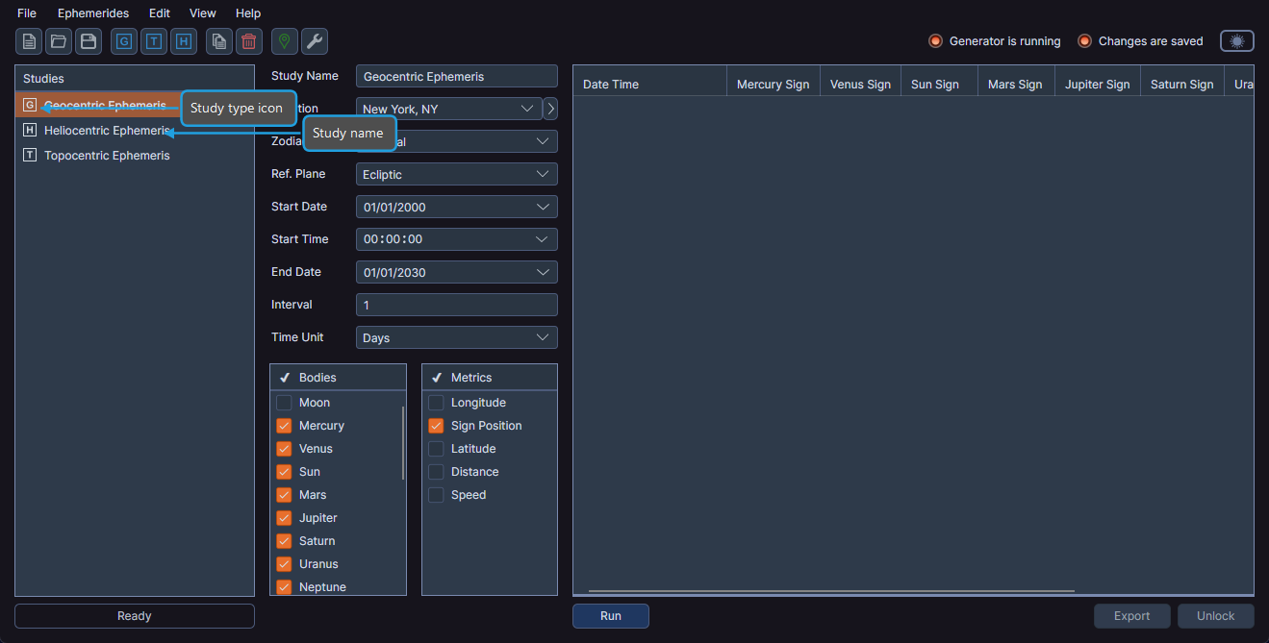The width and height of the screenshot is (1269, 643).
Task: Check the Moon body checkbox
Action: point(284,403)
